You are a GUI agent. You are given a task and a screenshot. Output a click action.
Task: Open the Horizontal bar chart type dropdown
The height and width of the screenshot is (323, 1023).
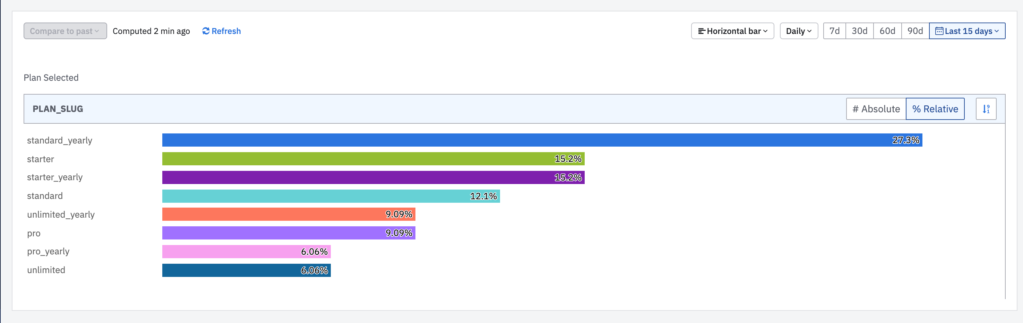click(732, 30)
